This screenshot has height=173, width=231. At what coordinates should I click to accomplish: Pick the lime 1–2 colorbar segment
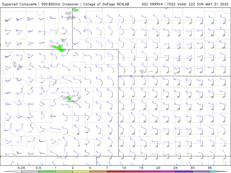64,172
